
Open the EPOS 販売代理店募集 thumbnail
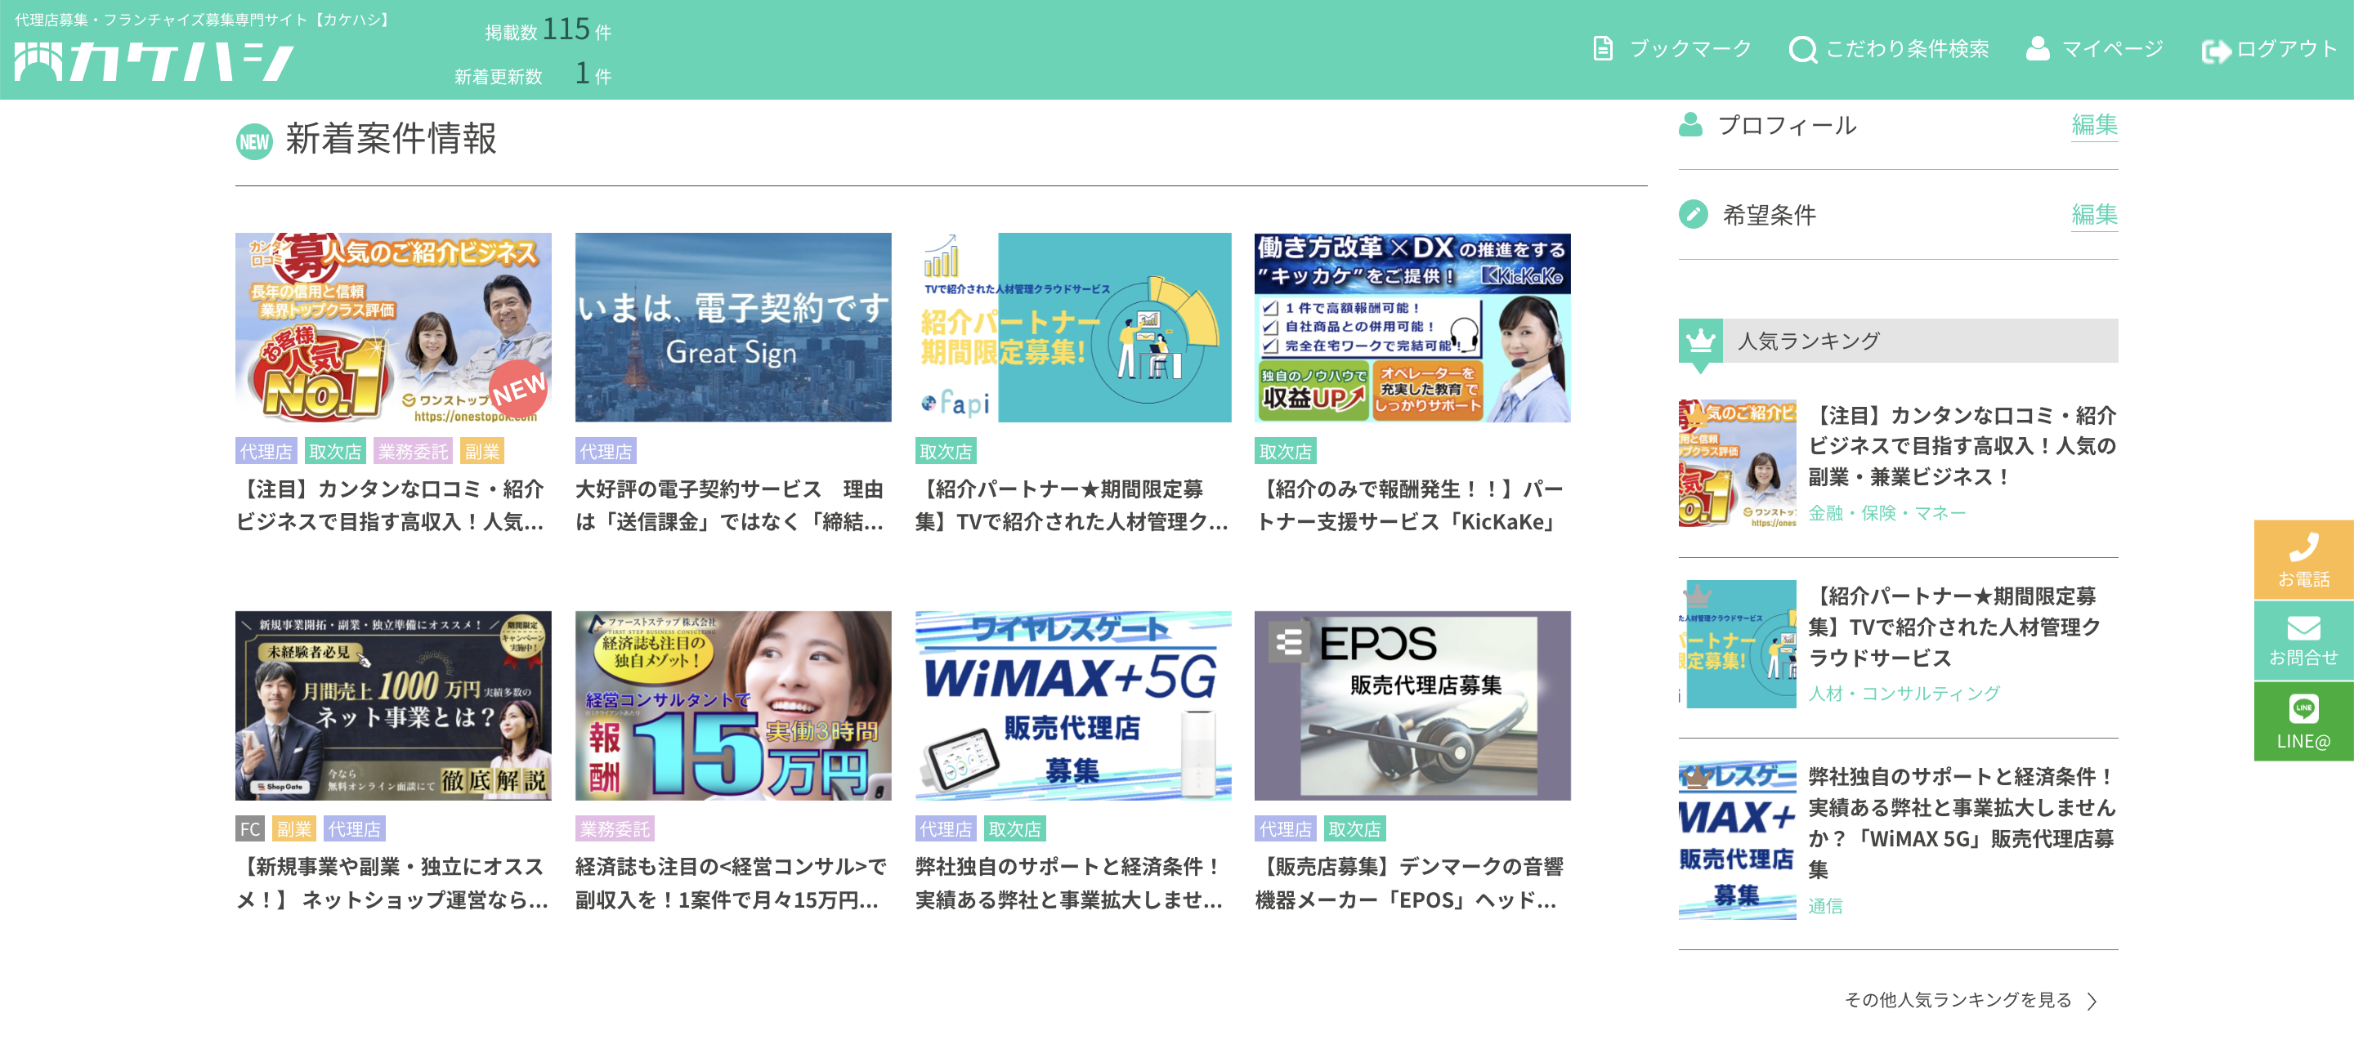pyautogui.click(x=1412, y=705)
